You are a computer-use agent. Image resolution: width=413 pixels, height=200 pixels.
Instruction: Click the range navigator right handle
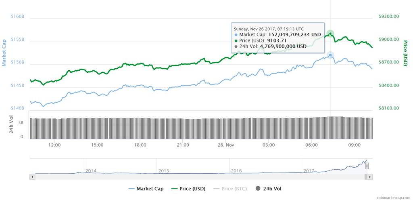point(367,166)
